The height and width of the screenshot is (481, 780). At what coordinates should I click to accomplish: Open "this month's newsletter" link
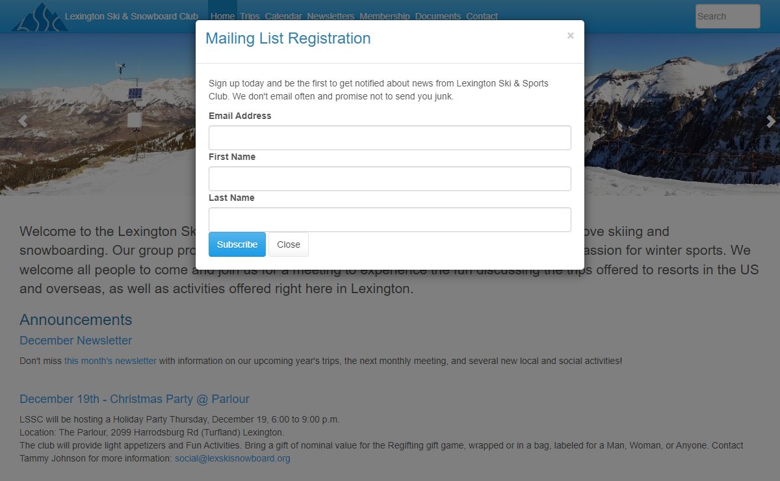point(110,361)
